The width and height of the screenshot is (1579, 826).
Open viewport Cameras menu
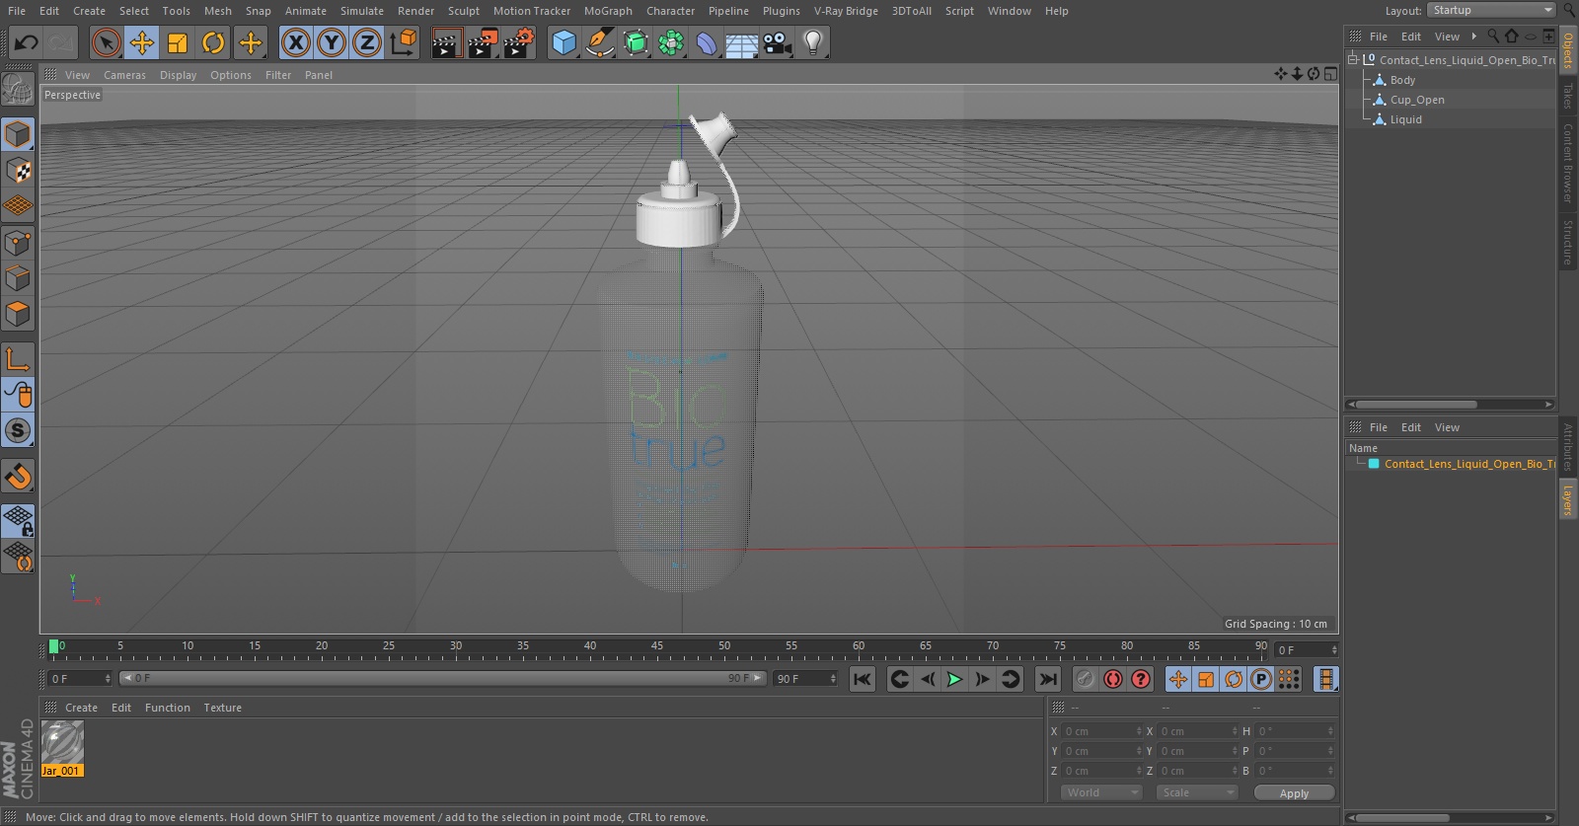tap(124, 75)
